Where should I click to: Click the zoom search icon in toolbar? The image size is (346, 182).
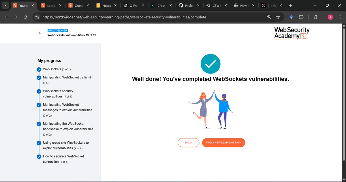coord(269,17)
